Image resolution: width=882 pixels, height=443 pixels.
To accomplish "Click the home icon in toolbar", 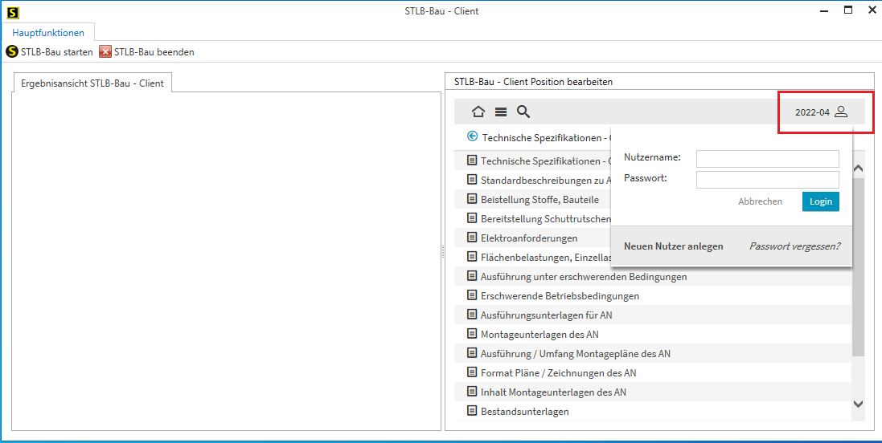I will [x=478, y=112].
